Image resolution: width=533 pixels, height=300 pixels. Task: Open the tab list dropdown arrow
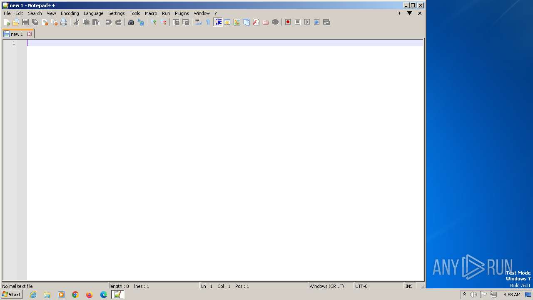(x=409, y=13)
